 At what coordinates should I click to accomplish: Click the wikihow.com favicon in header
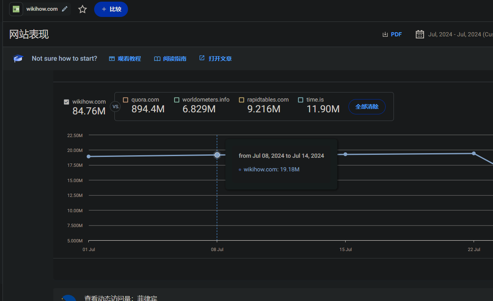tap(16, 9)
